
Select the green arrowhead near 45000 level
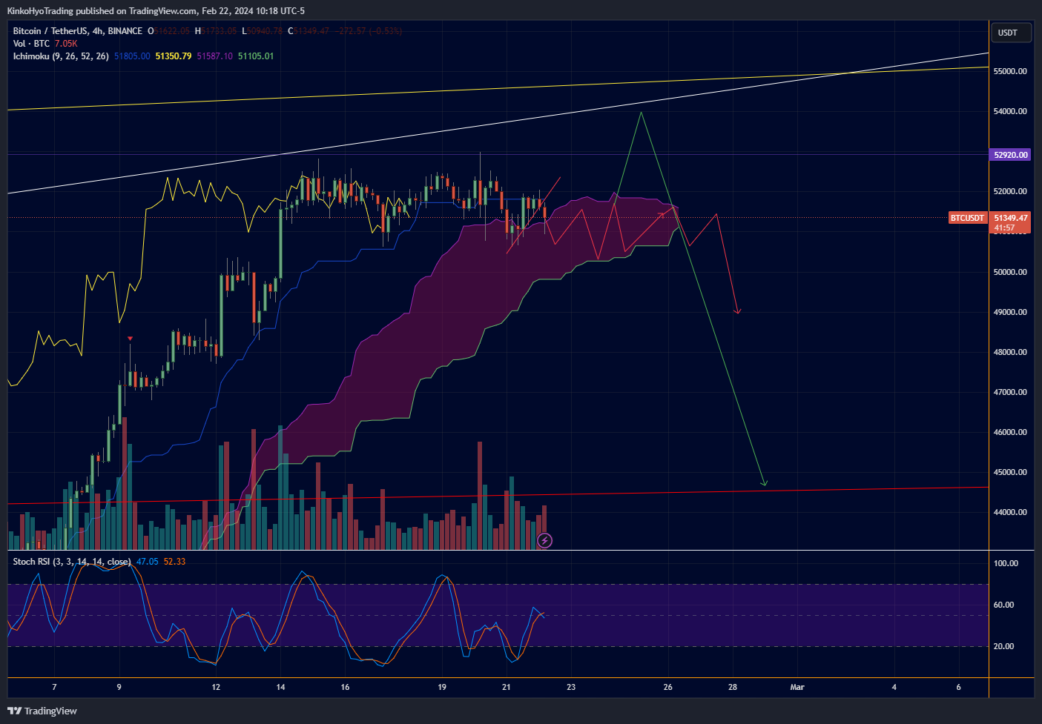tap(764, 483)
